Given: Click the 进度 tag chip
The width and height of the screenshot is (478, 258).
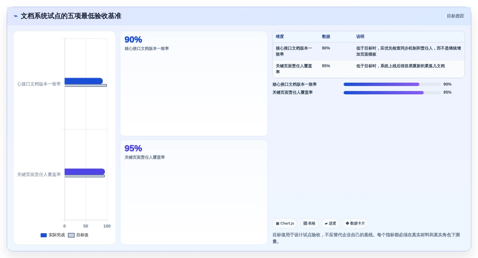Looking at the screenshot, I should (331, 224).
